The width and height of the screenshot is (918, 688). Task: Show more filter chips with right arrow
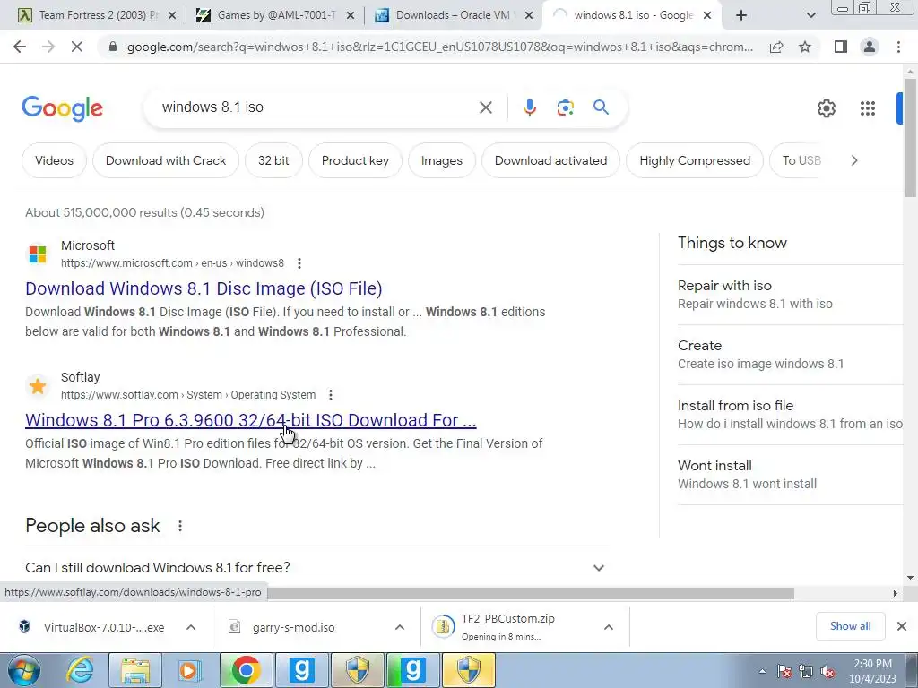[854, 160]
